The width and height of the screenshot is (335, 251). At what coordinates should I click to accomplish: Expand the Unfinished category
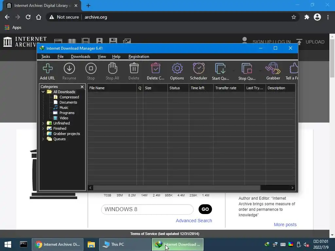click(x=43, y=123)
